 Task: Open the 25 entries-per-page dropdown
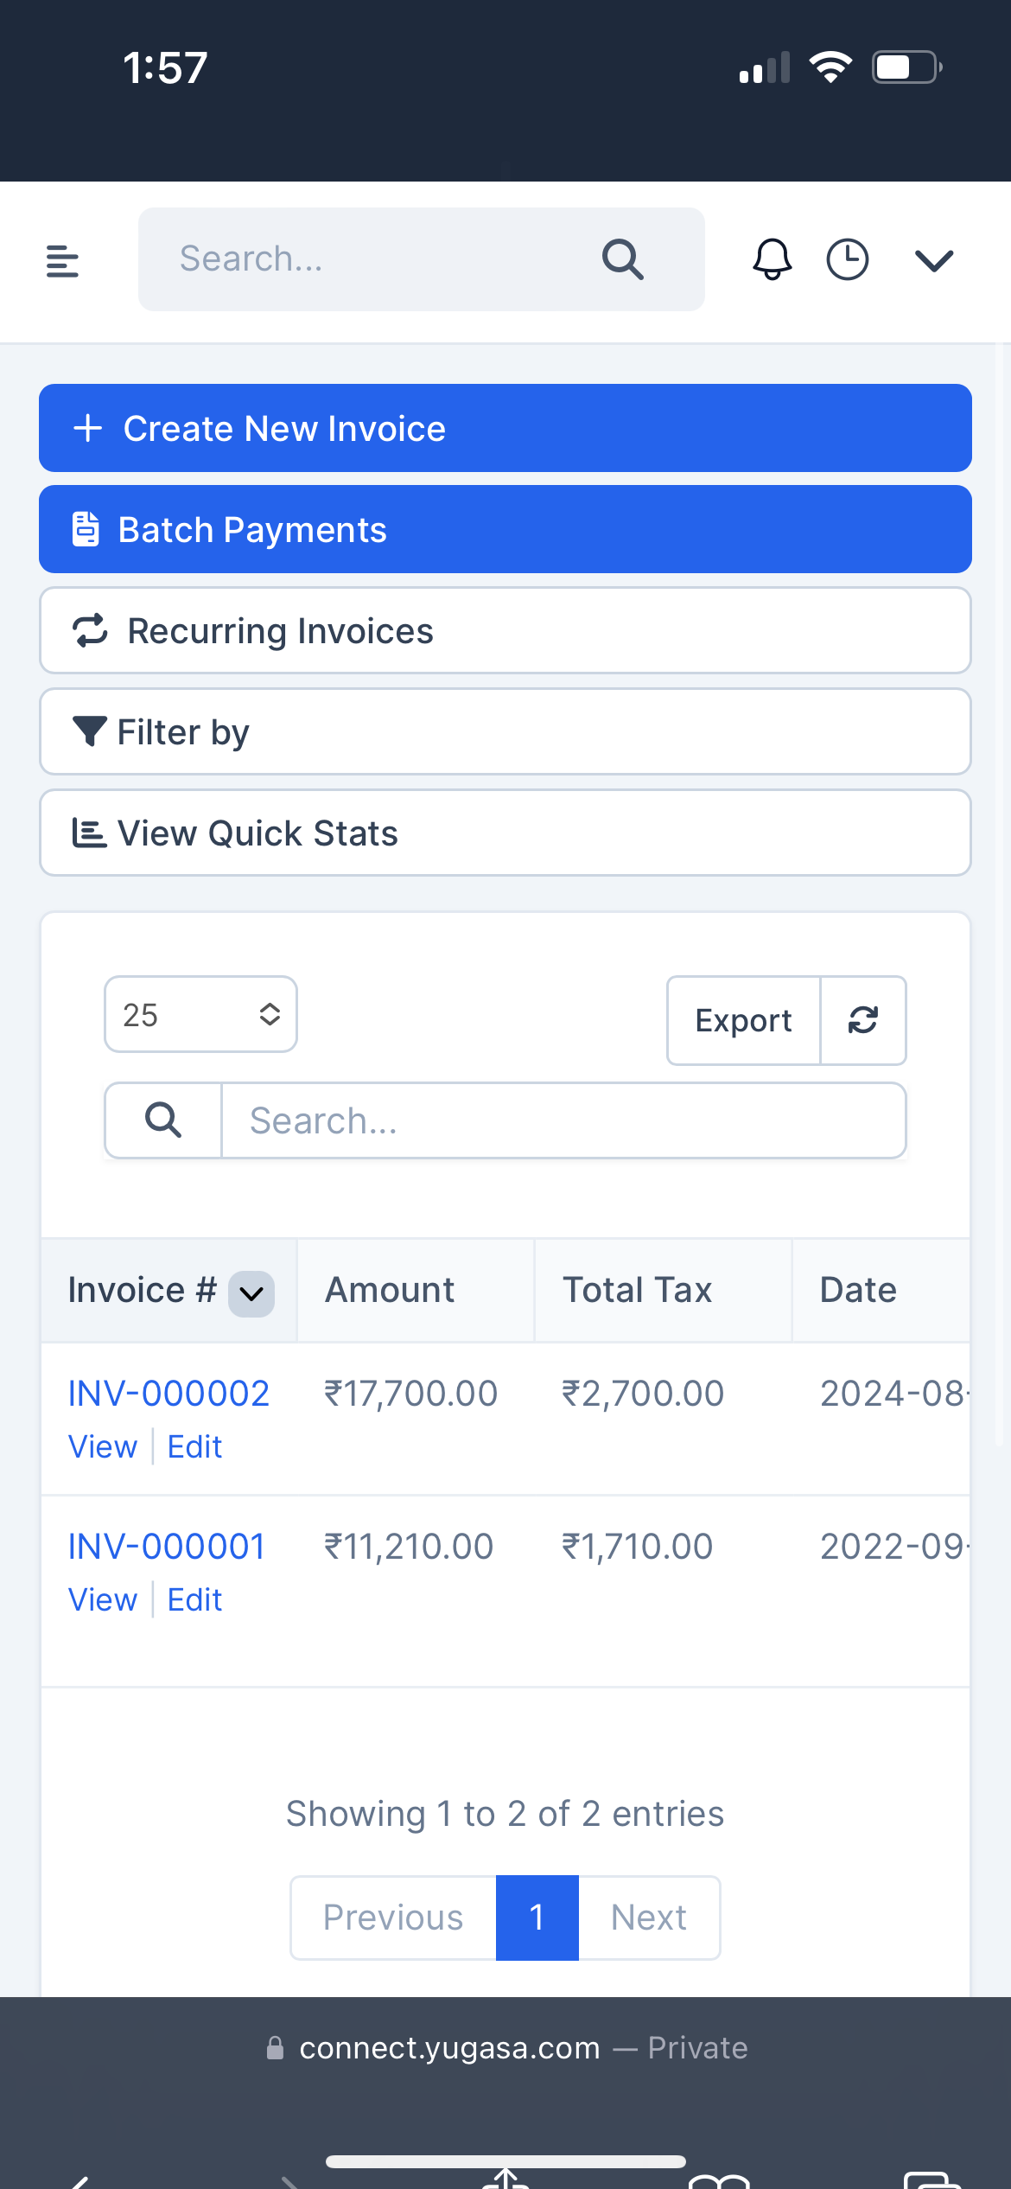200,1014
